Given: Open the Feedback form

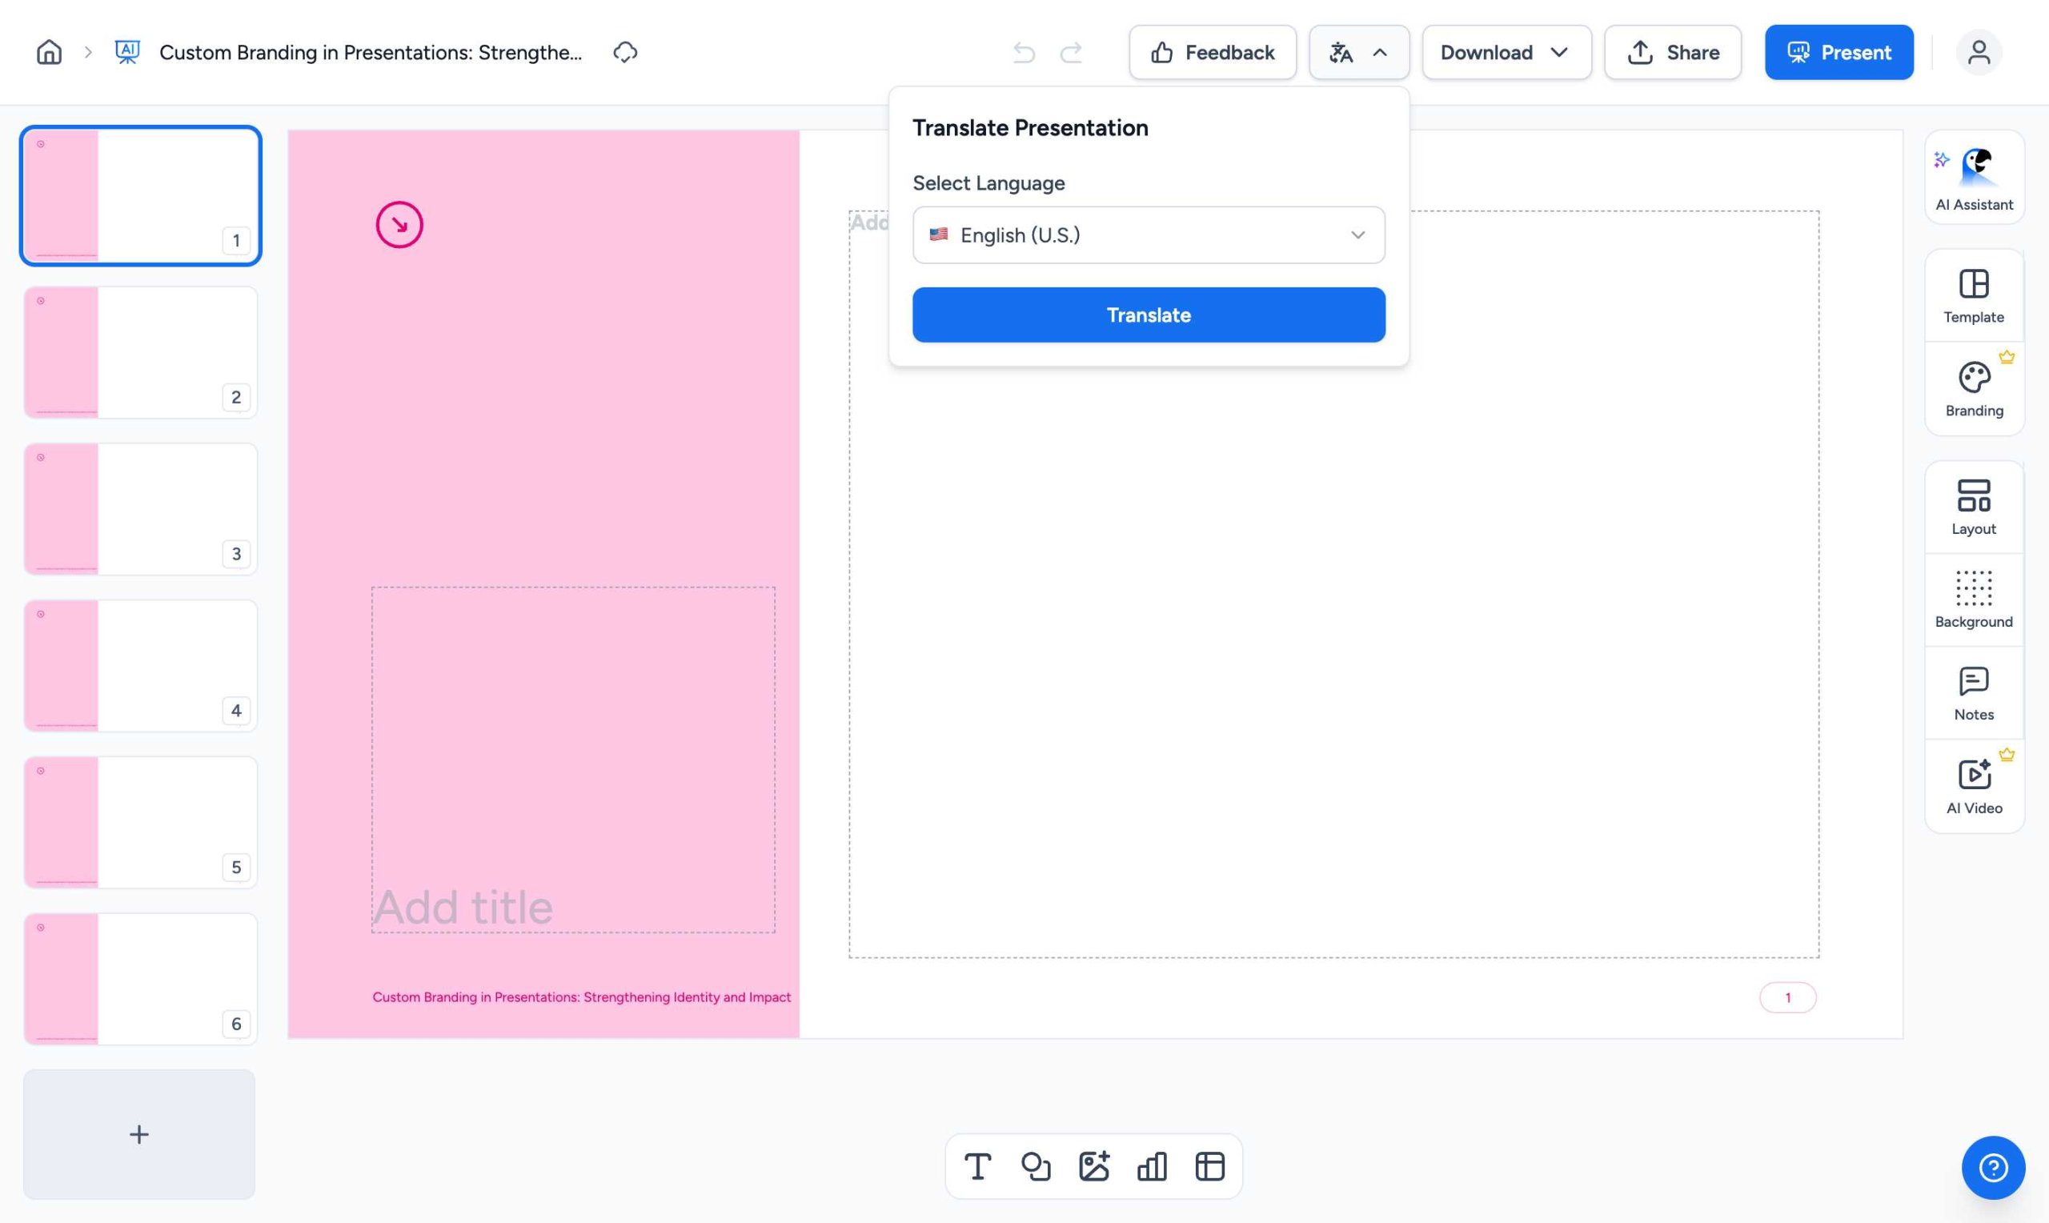Looking at the screenshot, I should tap(1212, 52).
